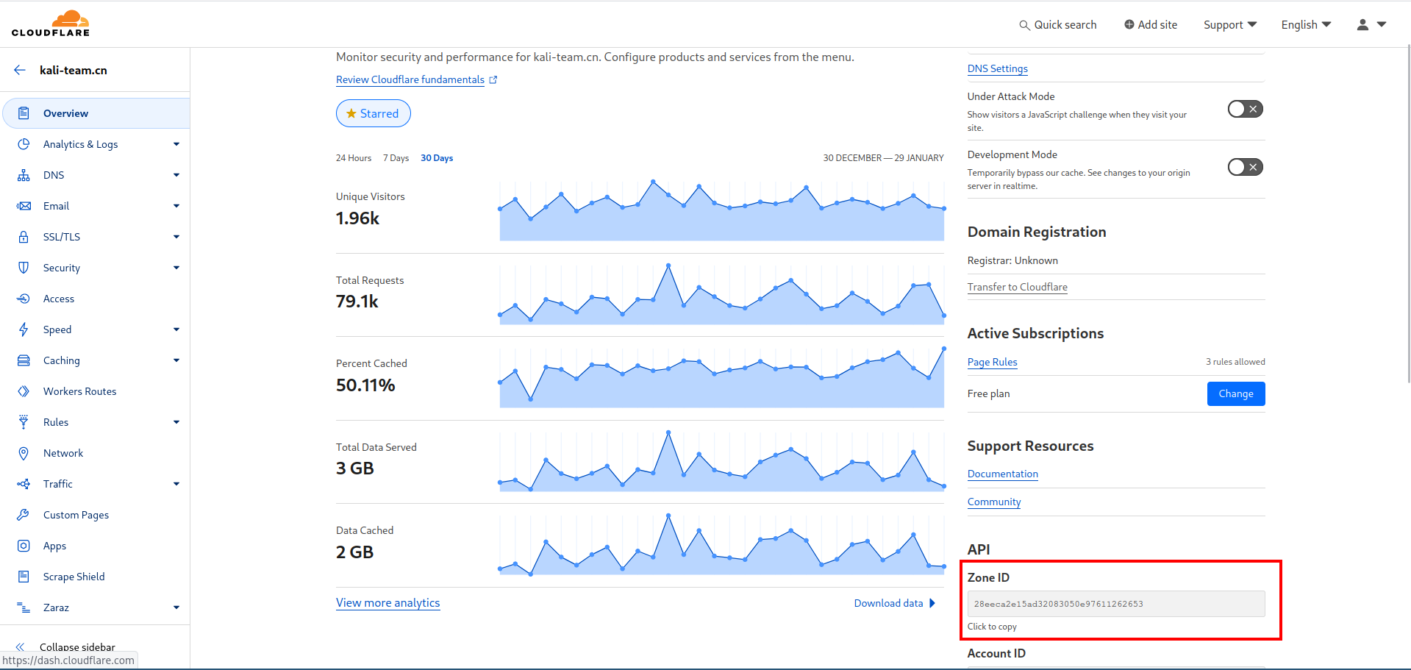
Task: Toggle the Under Attack Mode switch
Action: coord(1246,109)
